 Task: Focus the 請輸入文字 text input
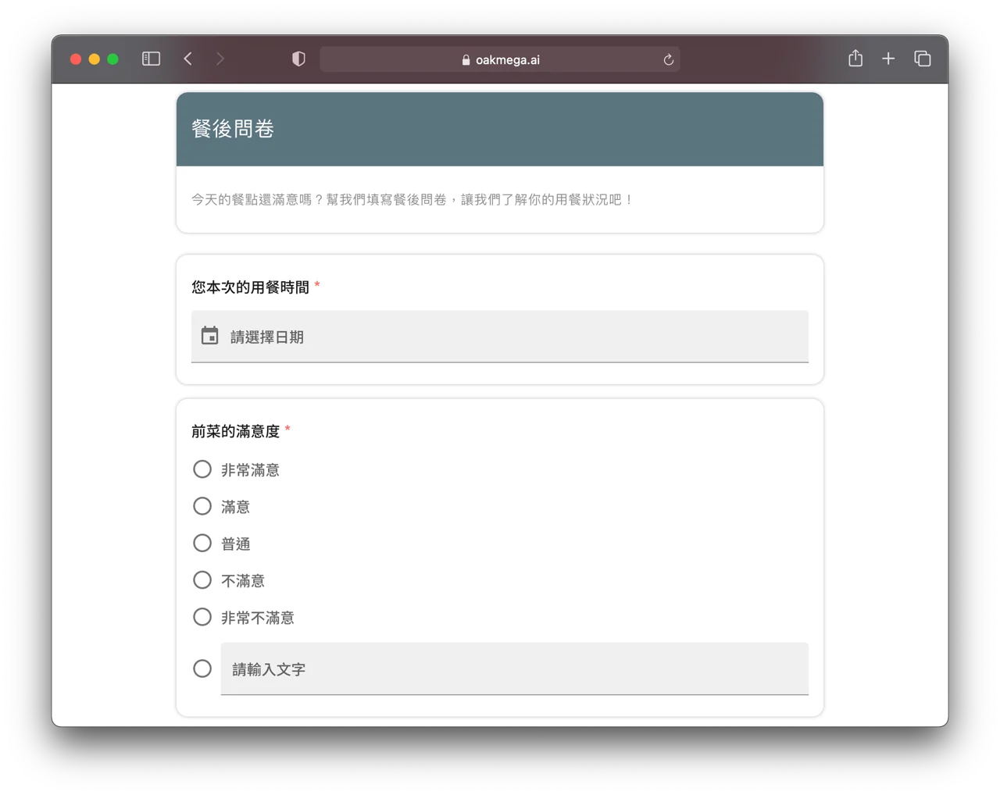coord(514,668)
